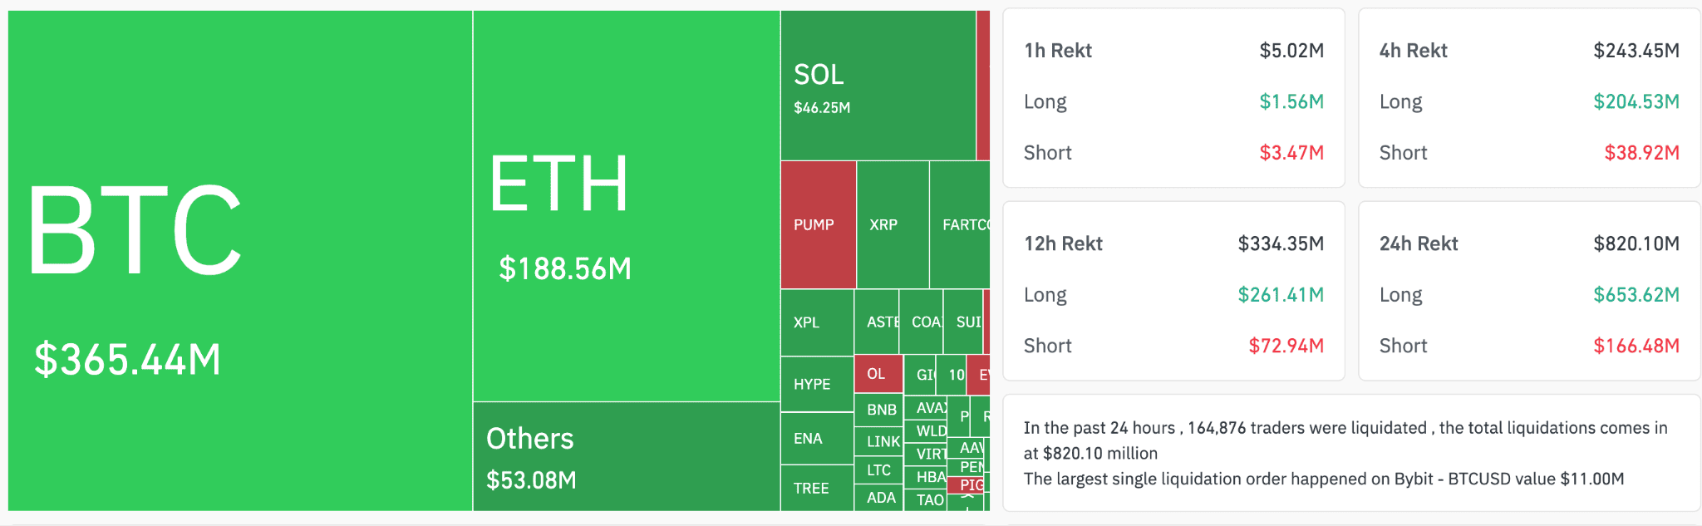Viewport: 1702px width, 526px height.
Task: Select the red OL tile
Action: (878, 374)
